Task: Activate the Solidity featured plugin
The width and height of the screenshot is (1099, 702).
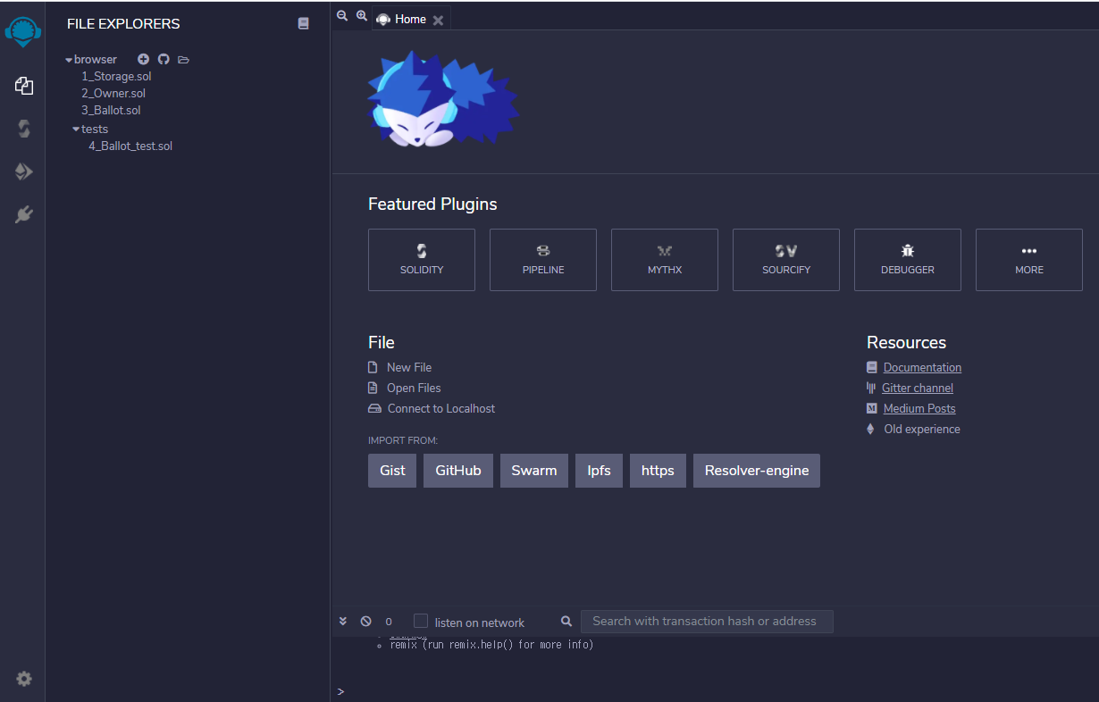Action: 422,260
